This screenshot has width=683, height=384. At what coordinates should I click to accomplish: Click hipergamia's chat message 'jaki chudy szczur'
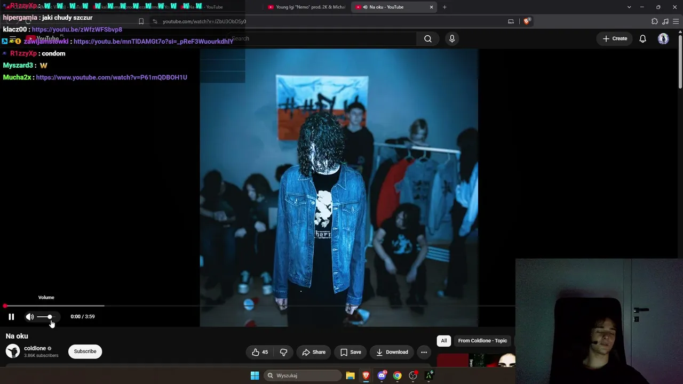[67, 18]
